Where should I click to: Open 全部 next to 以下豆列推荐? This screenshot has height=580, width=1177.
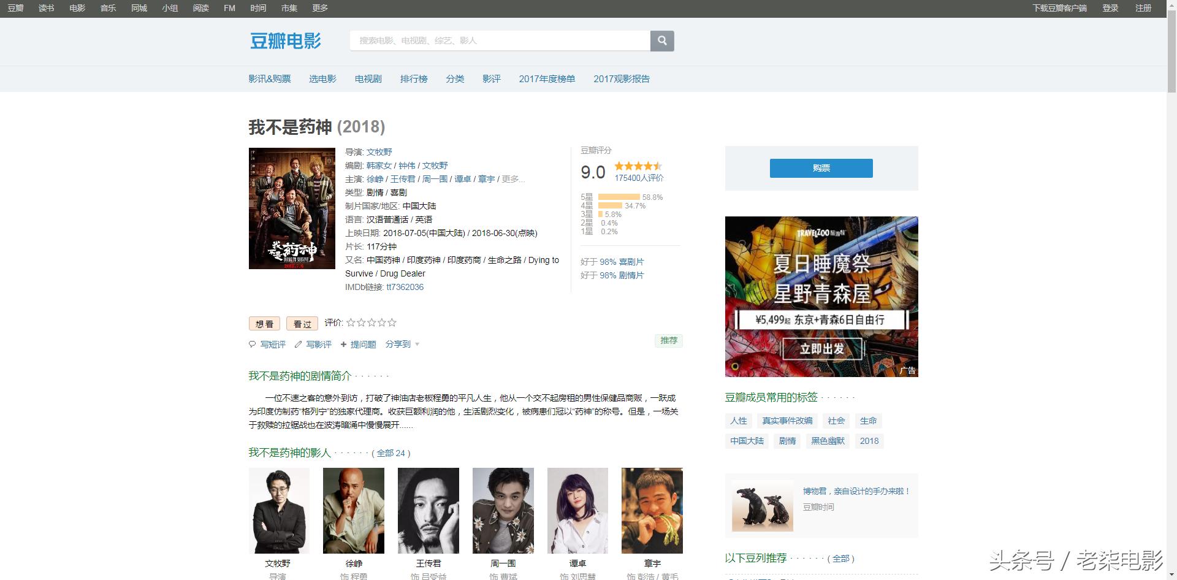click(840, 559)
